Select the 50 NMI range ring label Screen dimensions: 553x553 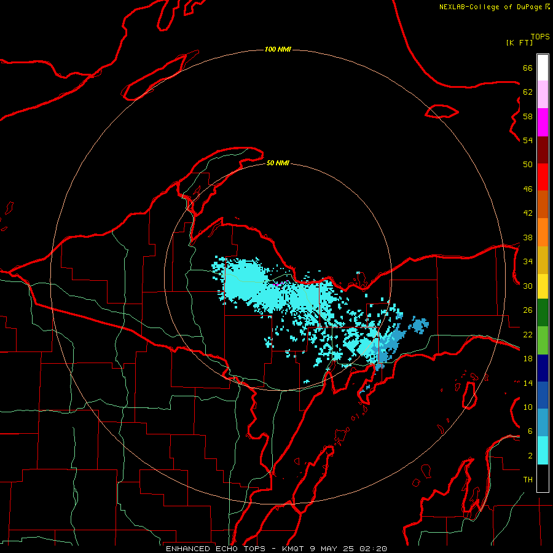[x=278, y=163]
